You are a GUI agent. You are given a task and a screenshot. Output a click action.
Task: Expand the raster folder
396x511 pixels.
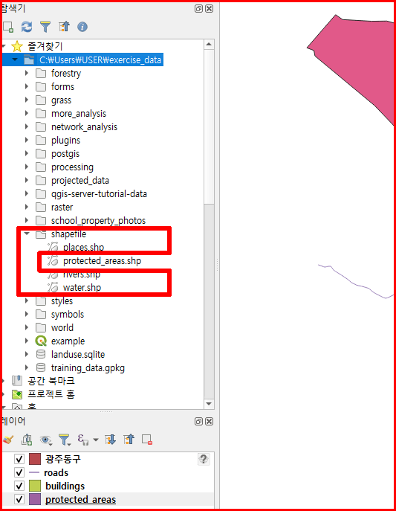[27, 207]
